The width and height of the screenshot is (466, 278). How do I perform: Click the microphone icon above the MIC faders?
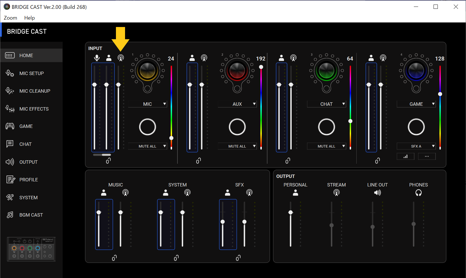(x=97, y=58)
